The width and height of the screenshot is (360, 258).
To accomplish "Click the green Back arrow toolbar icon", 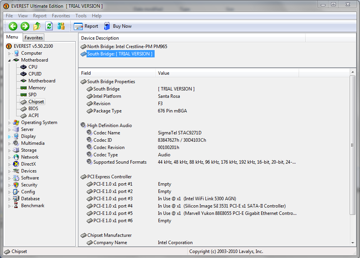I will (x=13, y=26).
